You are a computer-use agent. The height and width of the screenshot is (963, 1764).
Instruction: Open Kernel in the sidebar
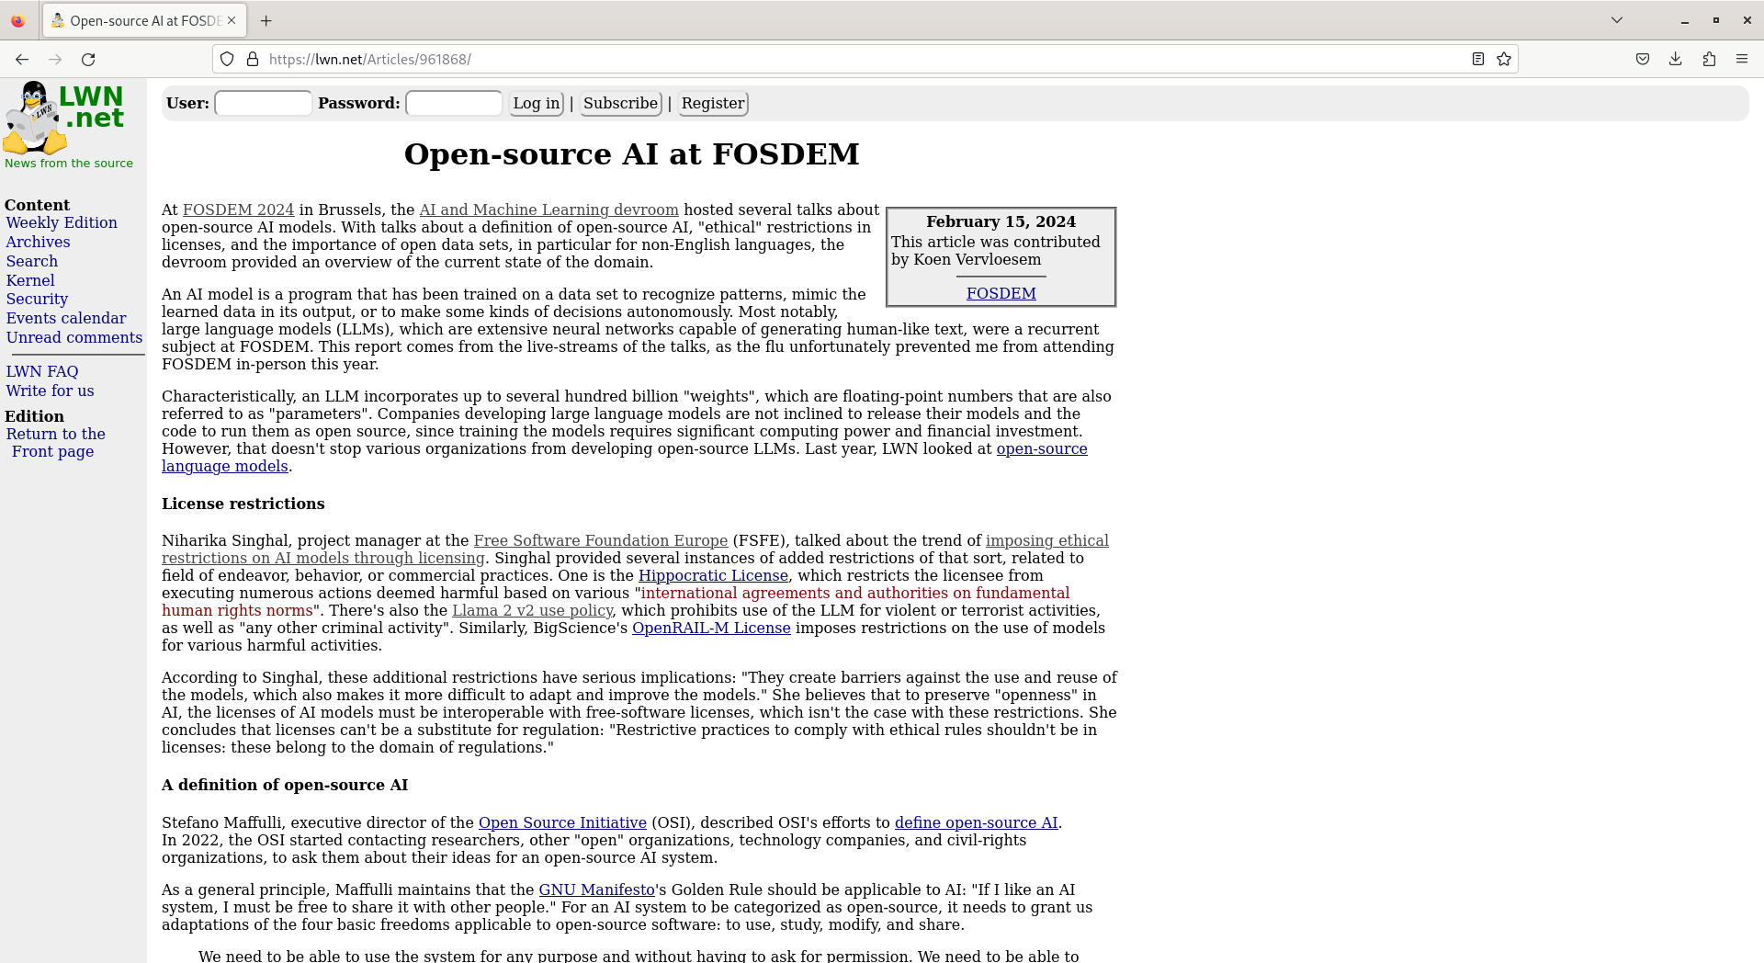pos(30,280)
